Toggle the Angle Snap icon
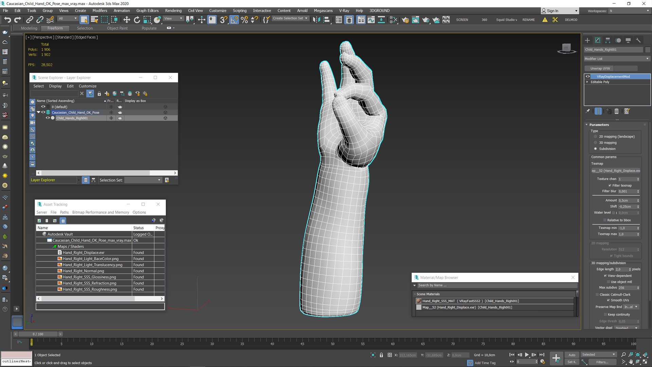 234,20
